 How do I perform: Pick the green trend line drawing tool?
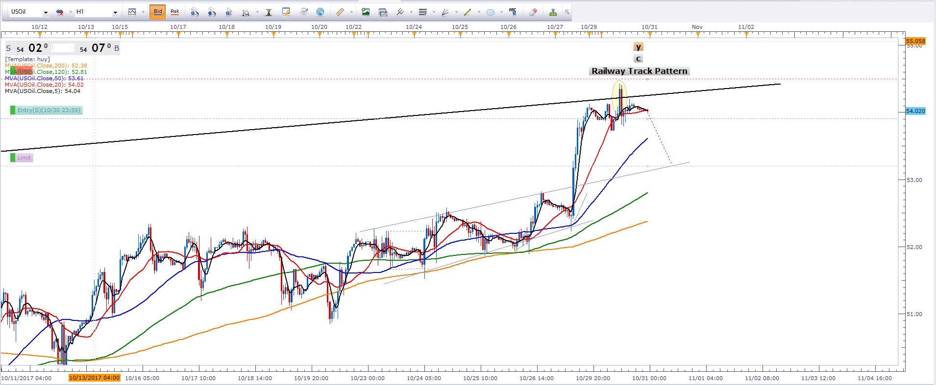pyautogui.click(x=468, y=12)
